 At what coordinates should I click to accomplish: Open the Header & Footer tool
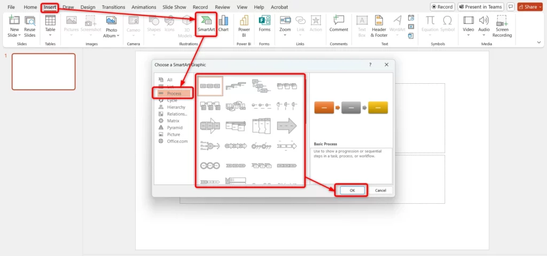pyautogui.click(x=379, y=26)
